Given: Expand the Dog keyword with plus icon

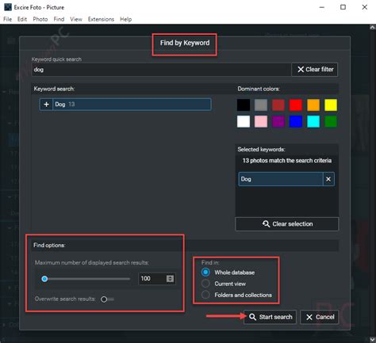Looking at the screenshot, I should point(46,105).
